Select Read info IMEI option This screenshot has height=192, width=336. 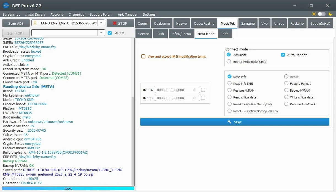click(229, 83)
